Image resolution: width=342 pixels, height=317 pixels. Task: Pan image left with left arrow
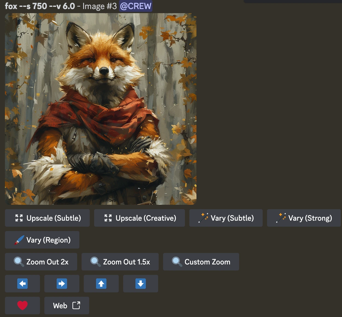tap(22, 284)
